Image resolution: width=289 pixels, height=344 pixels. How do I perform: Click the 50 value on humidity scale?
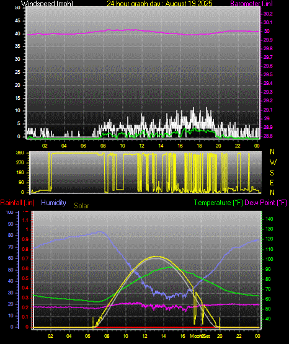(x=11, y=270)
